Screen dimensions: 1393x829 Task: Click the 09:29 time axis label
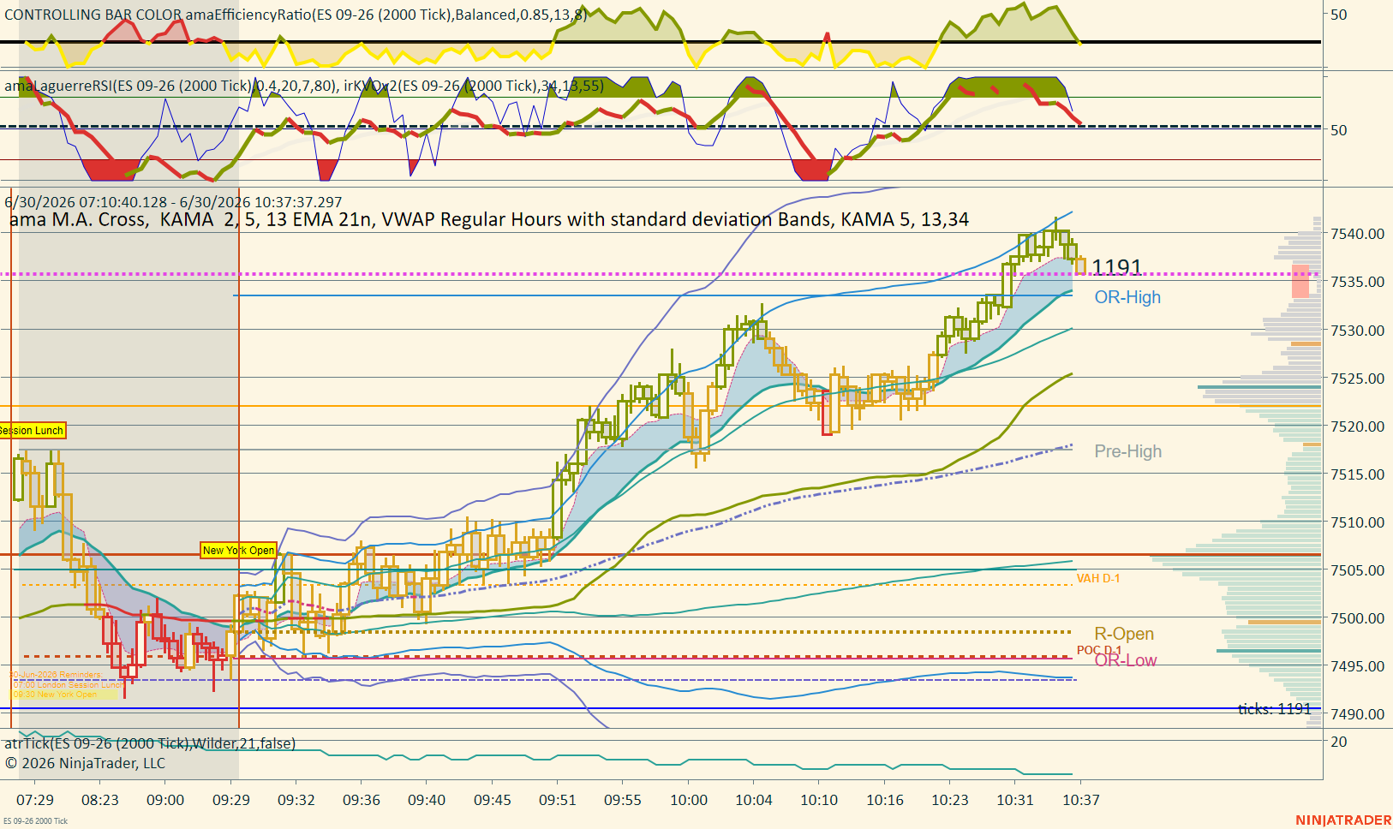coord(231,800)
